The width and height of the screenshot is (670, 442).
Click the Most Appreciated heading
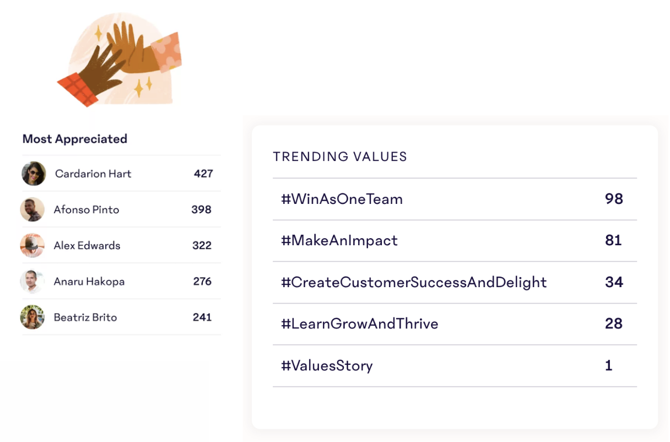[x=75, y=139]
